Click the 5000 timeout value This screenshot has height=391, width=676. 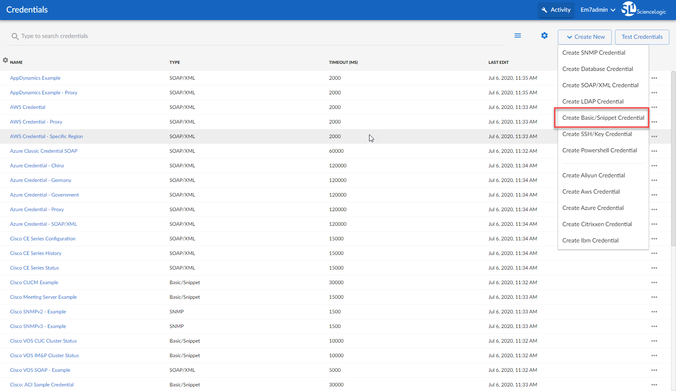click(x=335, y=370)
